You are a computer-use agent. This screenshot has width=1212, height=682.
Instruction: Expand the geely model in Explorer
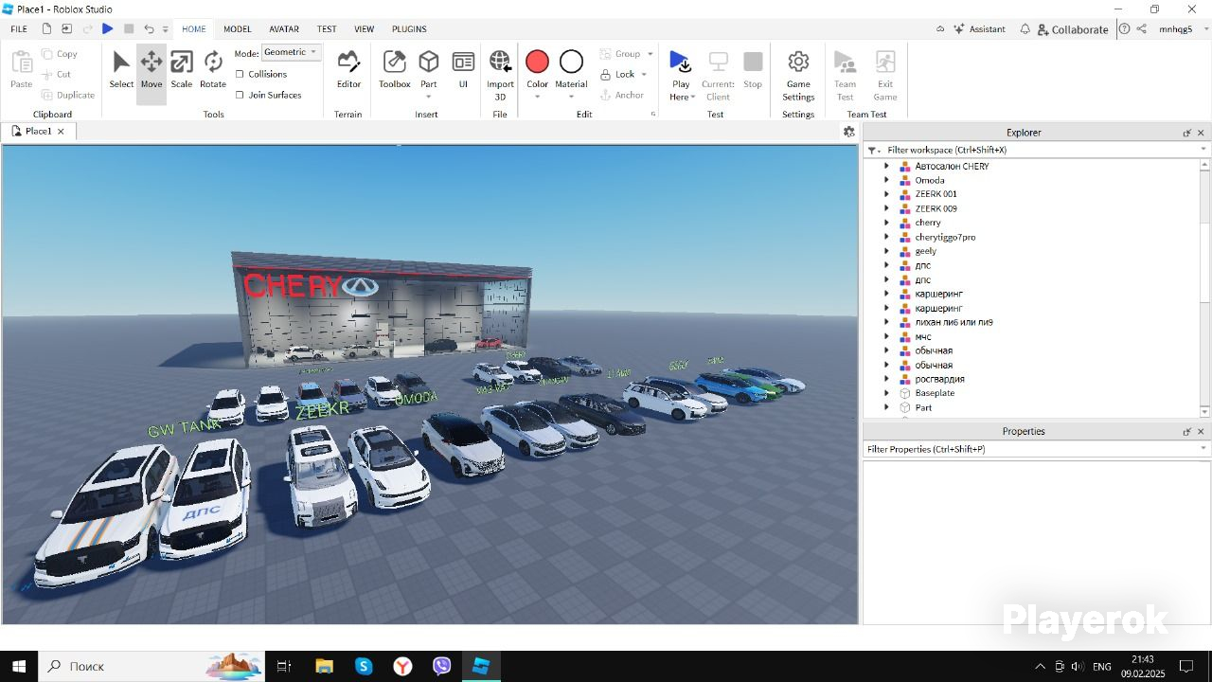pos(886,251)
